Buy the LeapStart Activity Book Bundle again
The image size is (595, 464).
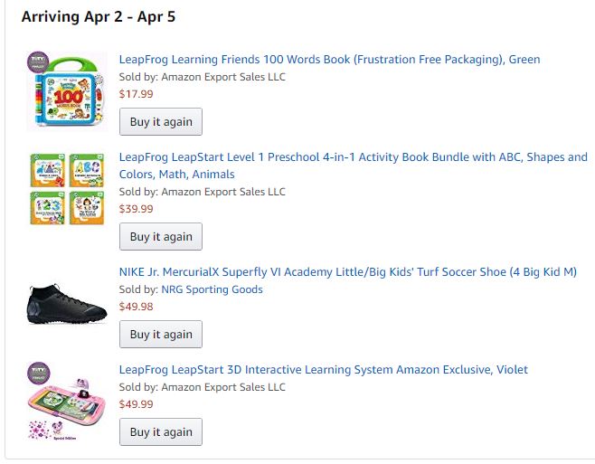(161, 237)
